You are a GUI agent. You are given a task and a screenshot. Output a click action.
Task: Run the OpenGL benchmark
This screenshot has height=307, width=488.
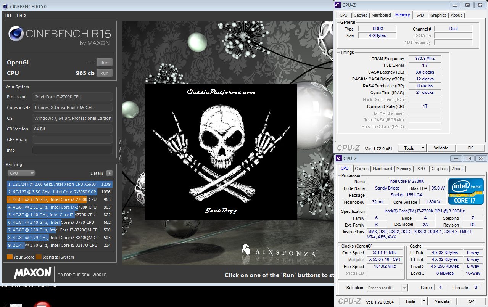[x=105, y=63]
